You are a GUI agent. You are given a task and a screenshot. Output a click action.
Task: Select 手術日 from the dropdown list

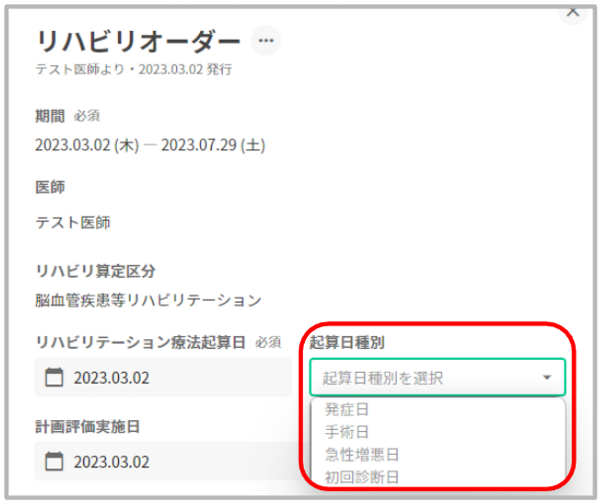(x=347, y=432)
